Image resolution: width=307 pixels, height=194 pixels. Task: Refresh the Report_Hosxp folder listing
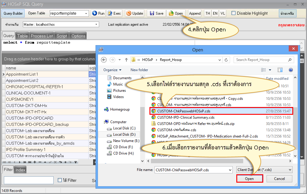(226, 60)
